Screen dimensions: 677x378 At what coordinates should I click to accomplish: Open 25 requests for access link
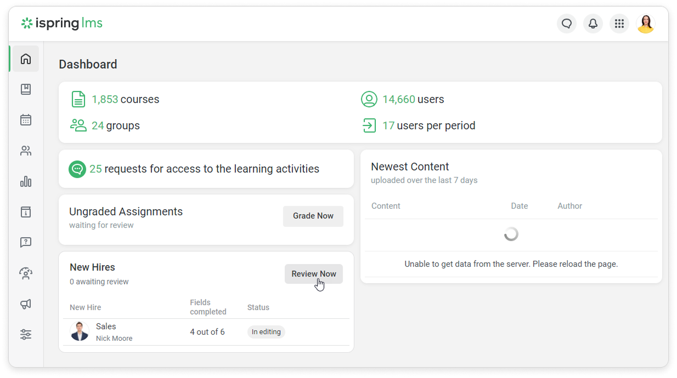tap(204, 169)
